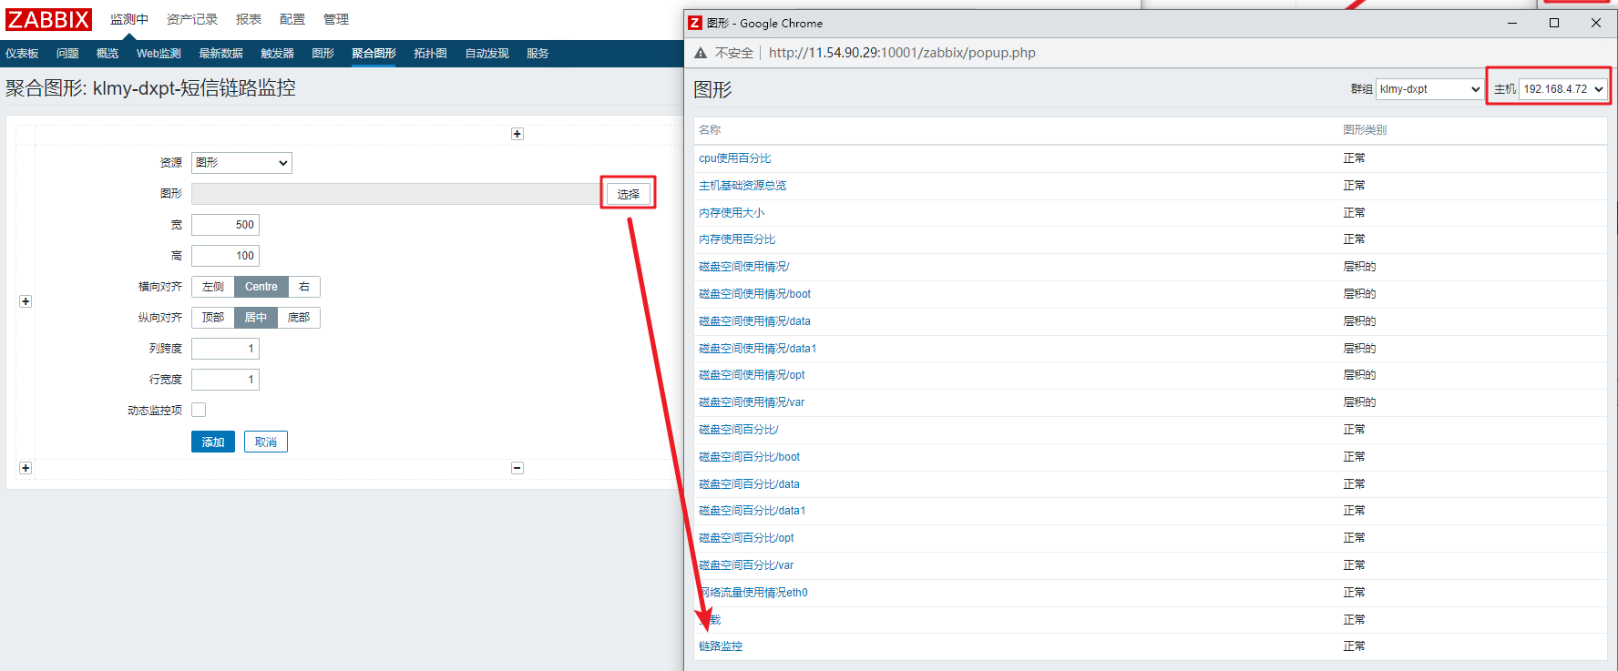Click the bottom-left plus icon
Viewport: 1618px width, 671px height.
pos(26,468)
